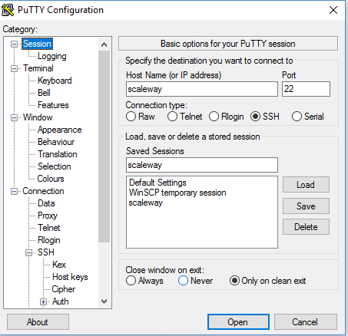Open the Proxy connection settings
The image size is (348, 336).
click(x=48, y=216)
